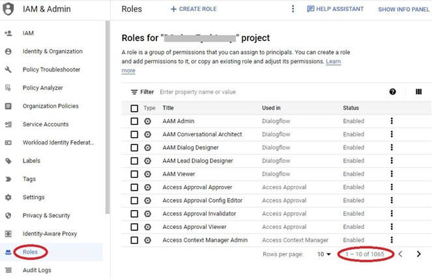Click the IAM & Admin shield icon
This screenshot has width=432, height=279.
(8, 9)
